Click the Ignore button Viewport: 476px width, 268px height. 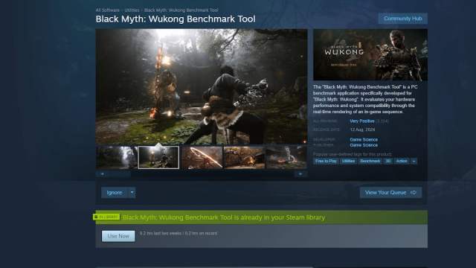click(x=115, y=193)
